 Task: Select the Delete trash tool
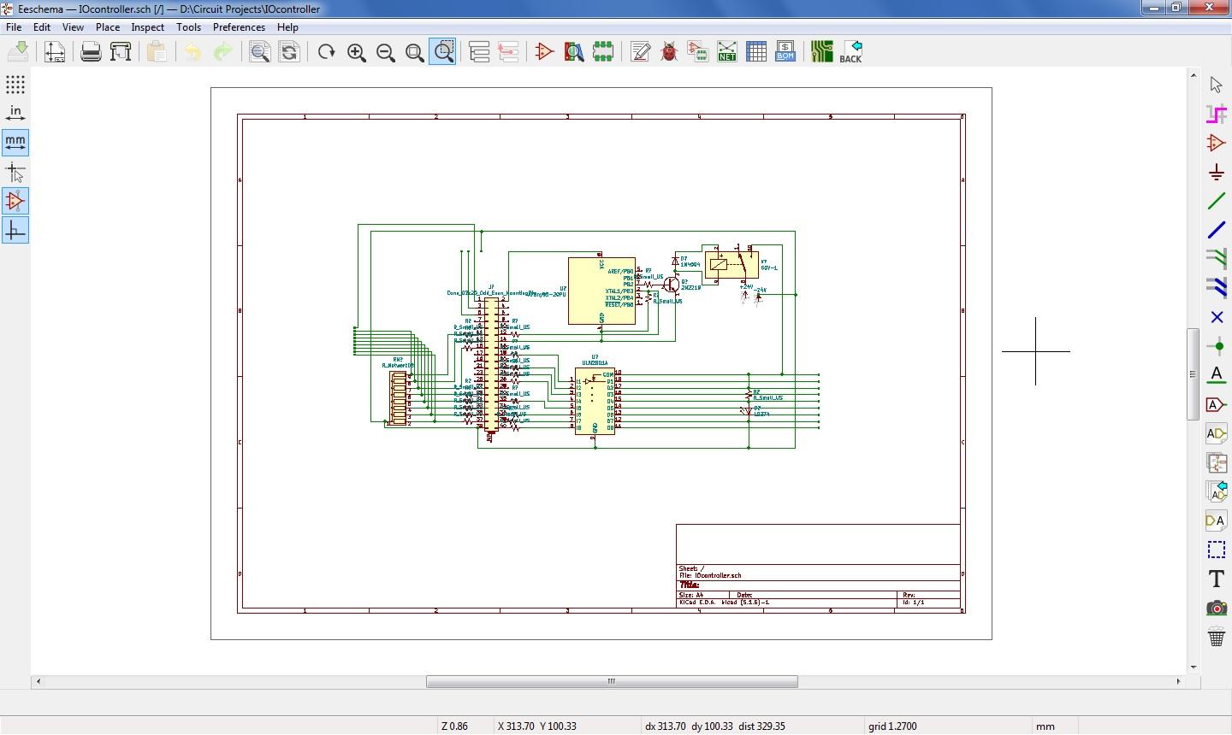point(1216,637)
